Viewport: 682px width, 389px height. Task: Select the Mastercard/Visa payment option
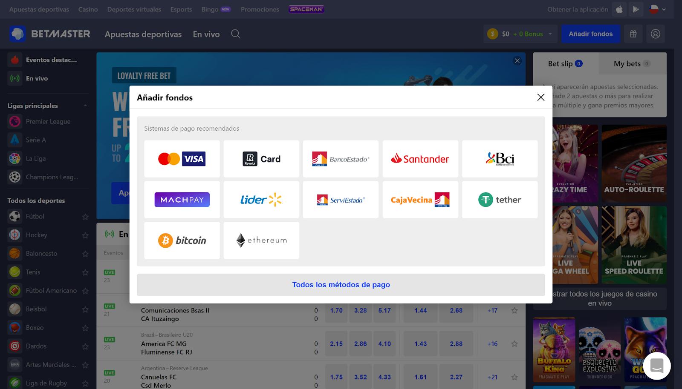pyautogui.click(x=182, y=159)
